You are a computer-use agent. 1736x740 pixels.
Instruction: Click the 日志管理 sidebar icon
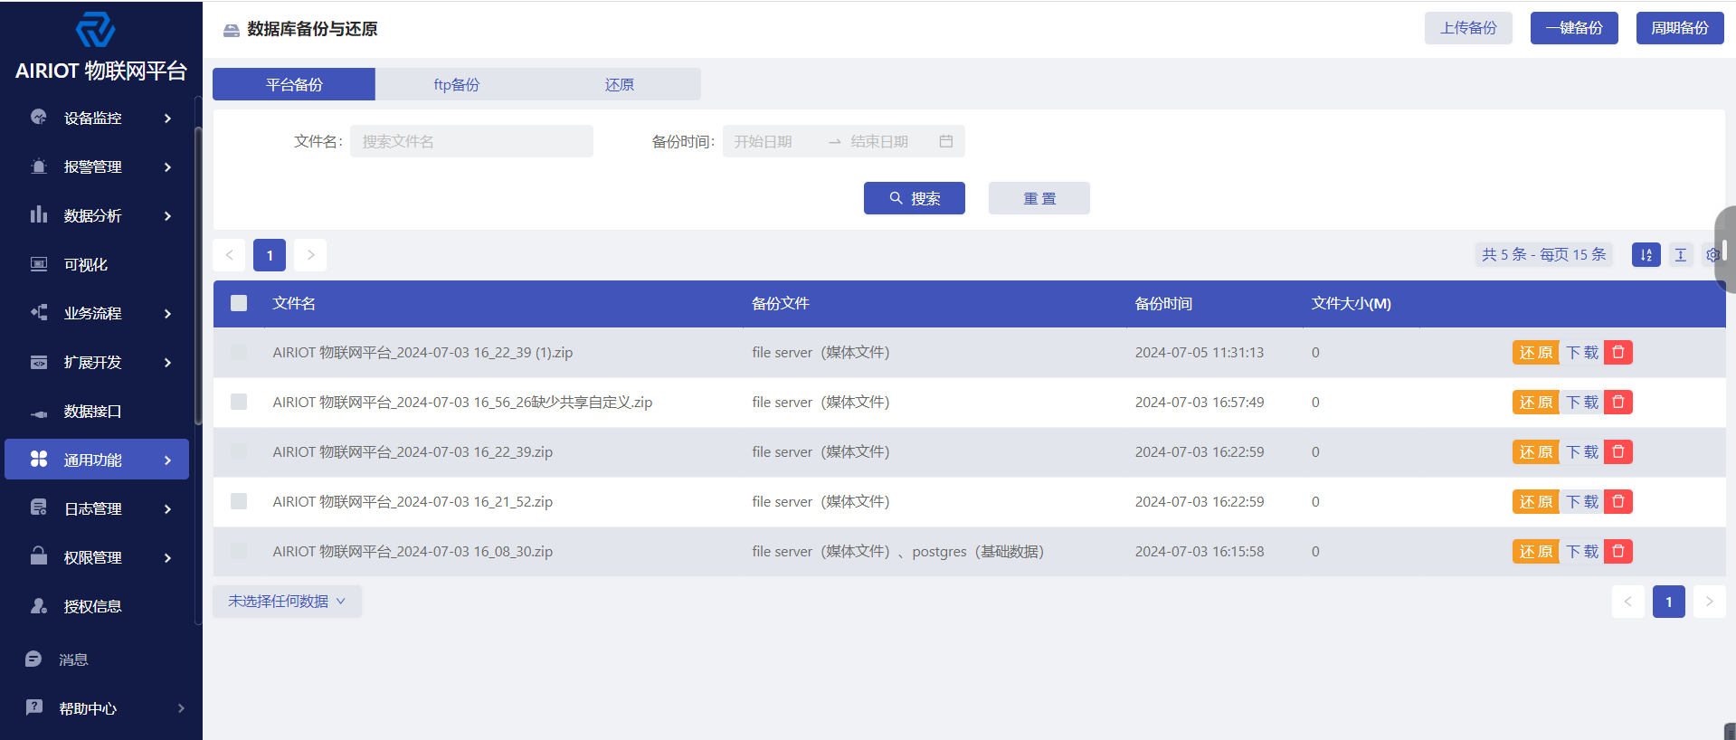pyautogui.click(x=39, y=508)
